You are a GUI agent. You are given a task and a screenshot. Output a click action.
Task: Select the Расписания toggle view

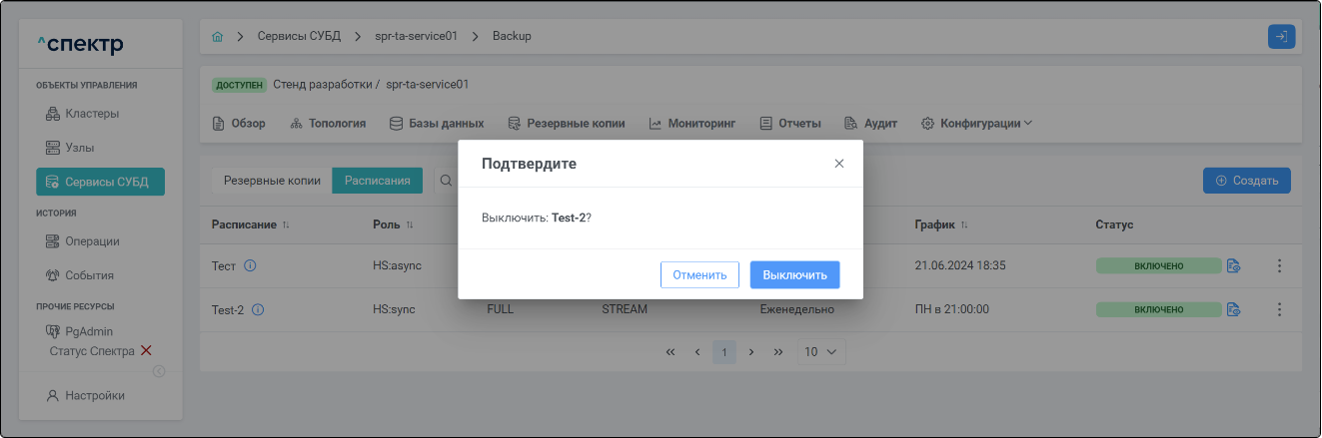tap(377, 181)
